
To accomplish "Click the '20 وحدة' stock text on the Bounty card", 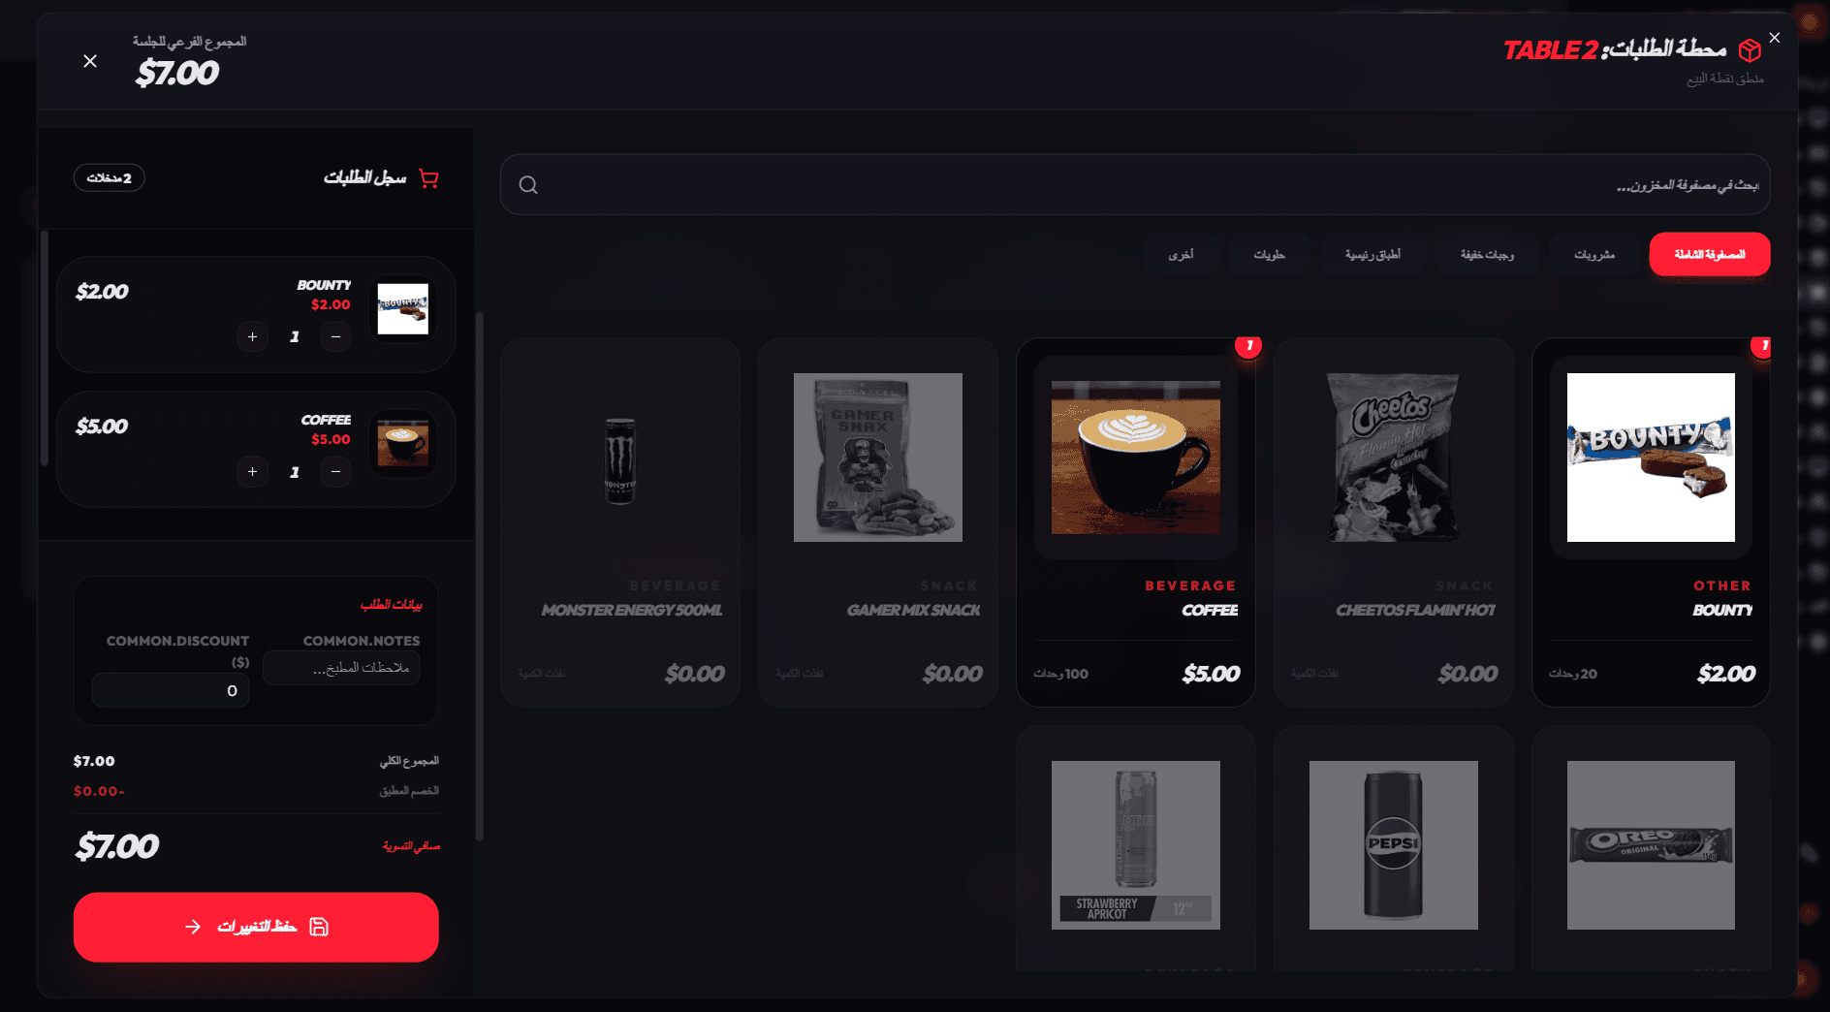I will (1572, 673).
